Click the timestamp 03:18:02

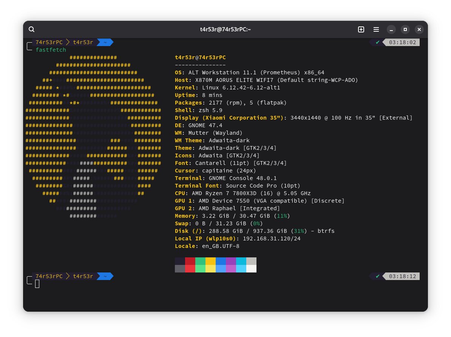402,43
